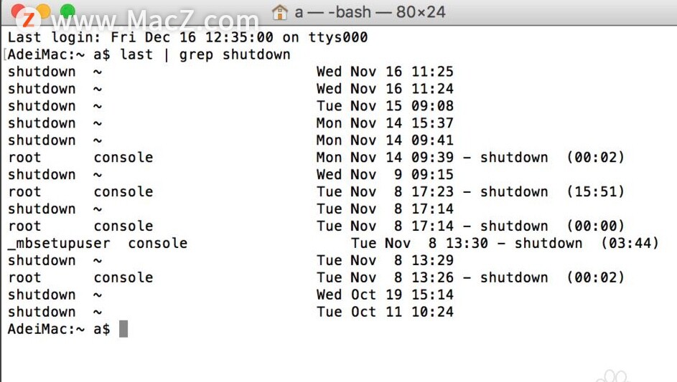Screen dimensions: 677x382
Task: Click the '(00:00)' duration value
Action: coord(595,226)
